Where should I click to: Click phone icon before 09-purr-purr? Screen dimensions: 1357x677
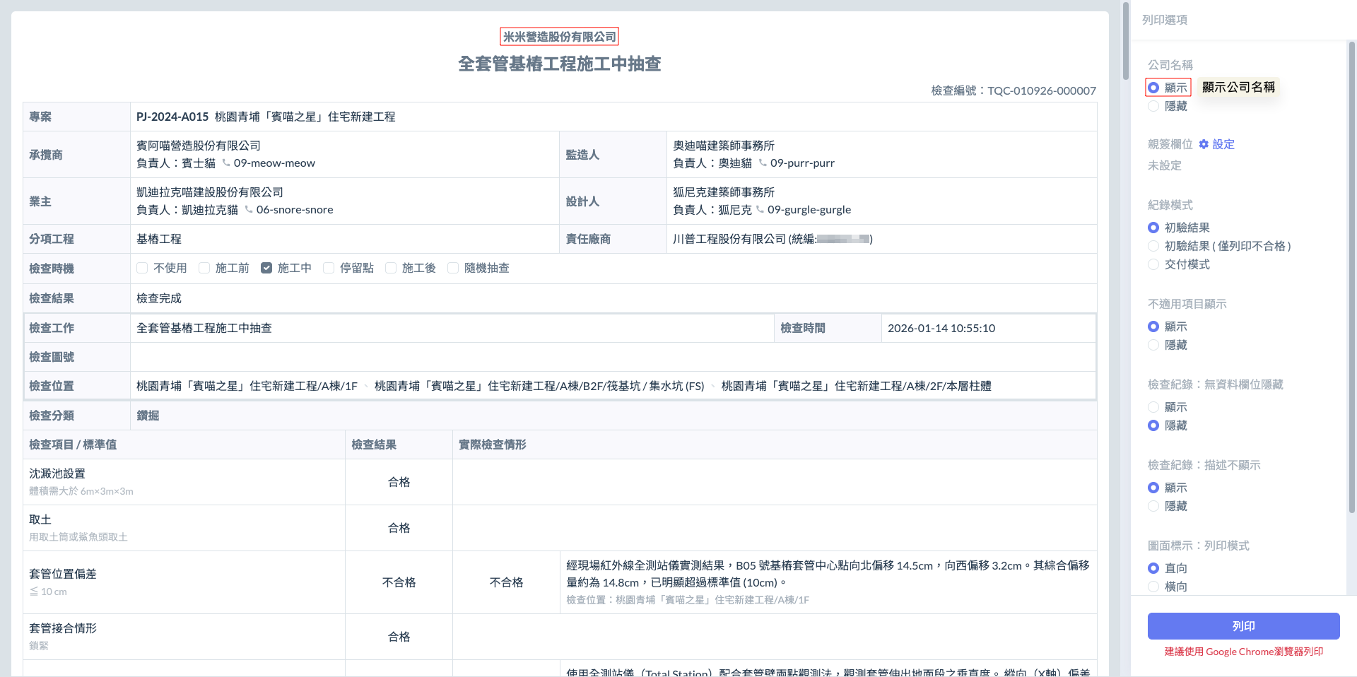coord(763,163)
